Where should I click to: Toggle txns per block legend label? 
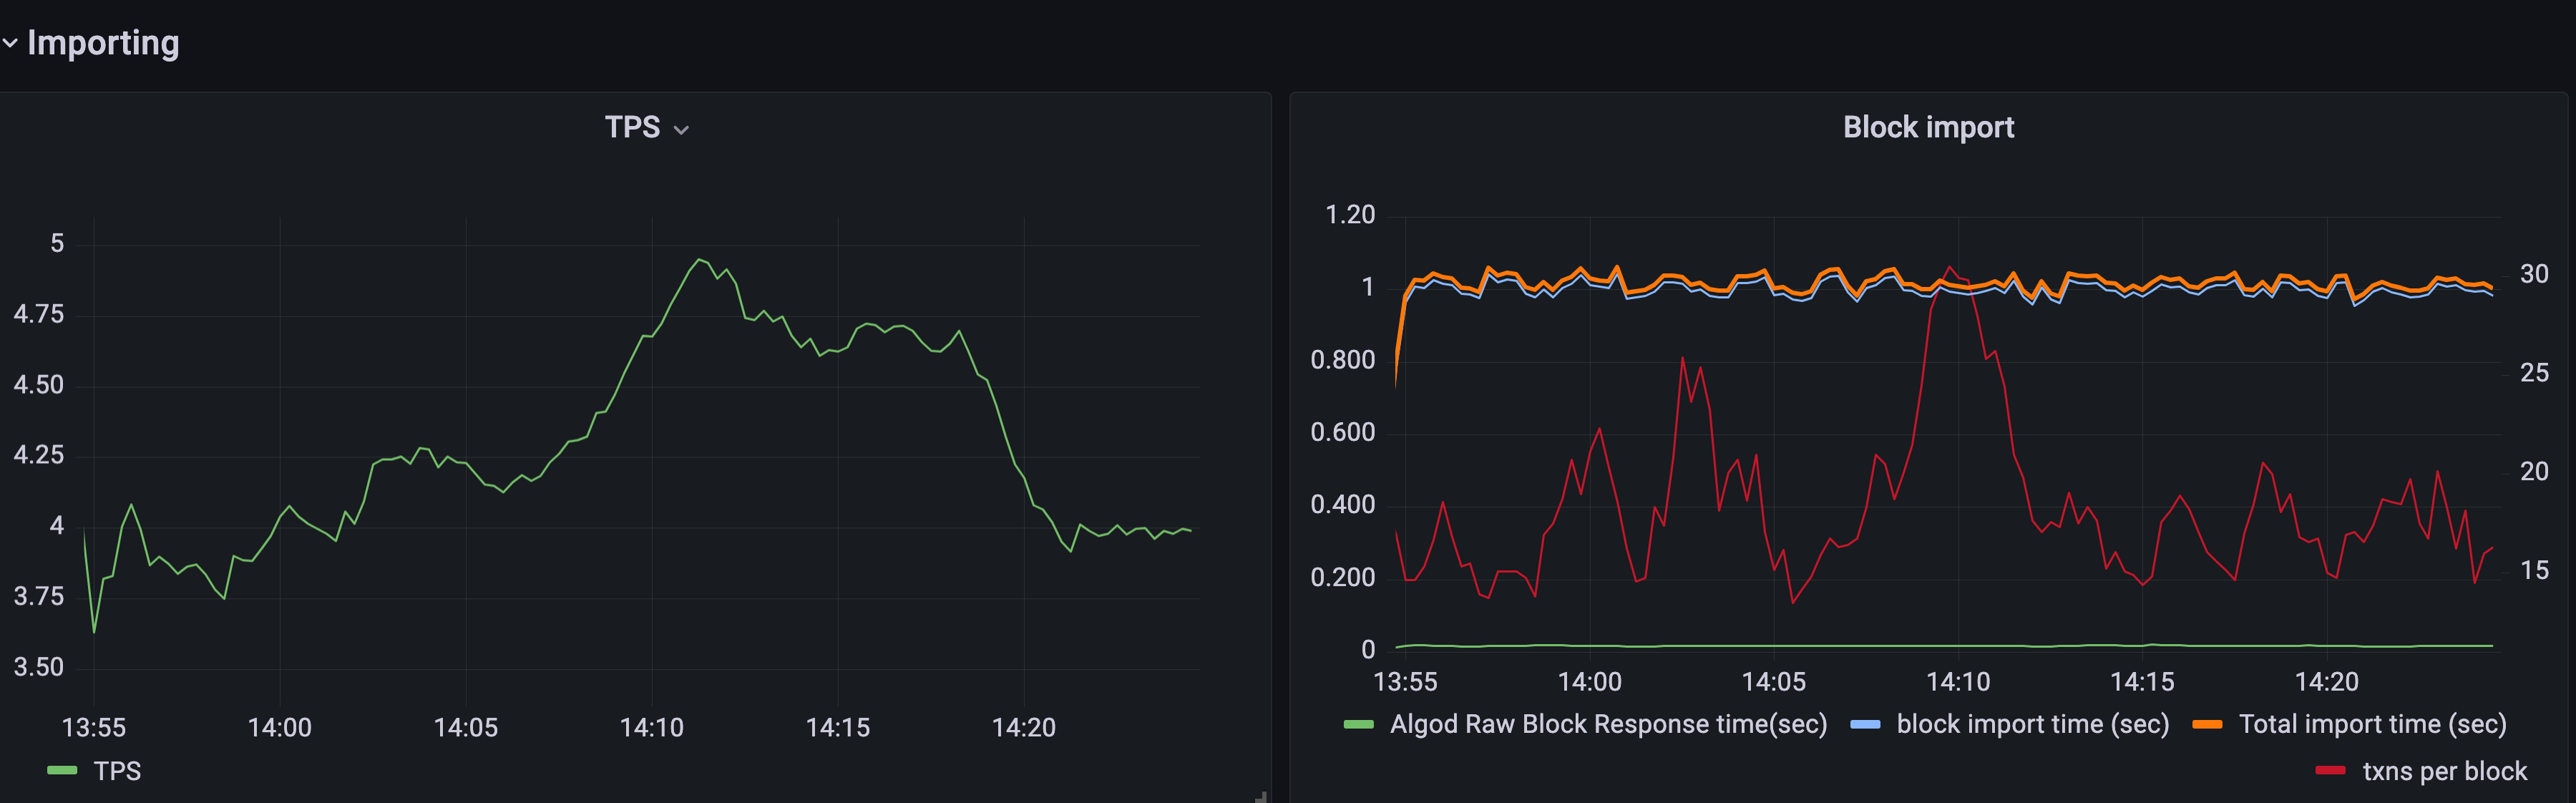(2444, 770)
